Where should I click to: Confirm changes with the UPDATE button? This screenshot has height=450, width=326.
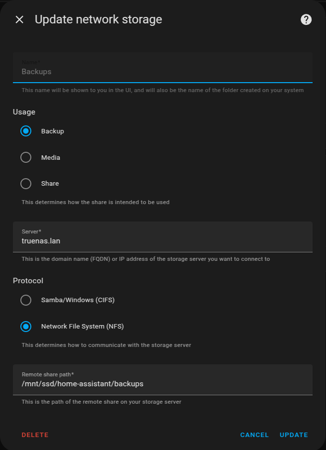294,435
